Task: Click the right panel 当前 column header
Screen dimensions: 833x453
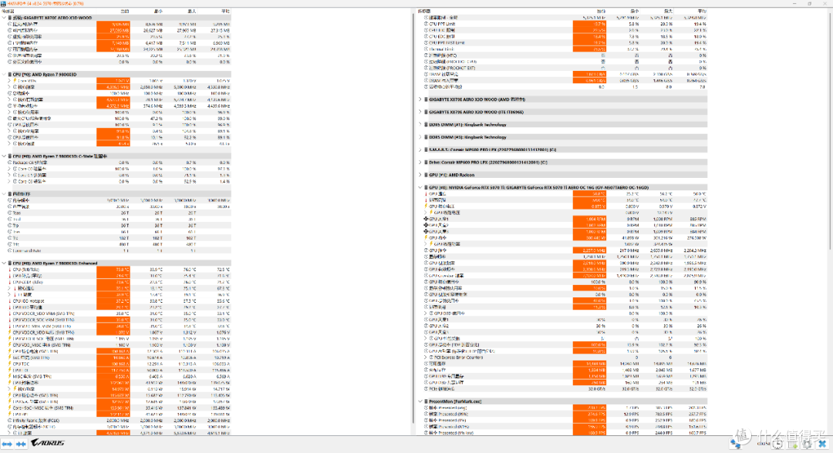Action: coord(589,11)
